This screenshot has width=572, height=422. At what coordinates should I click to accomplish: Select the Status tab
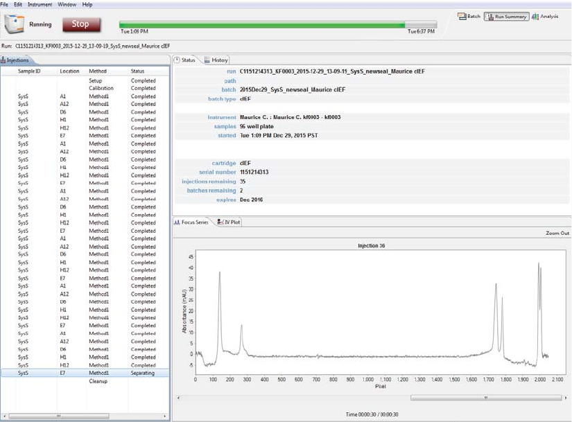[185, 60]
